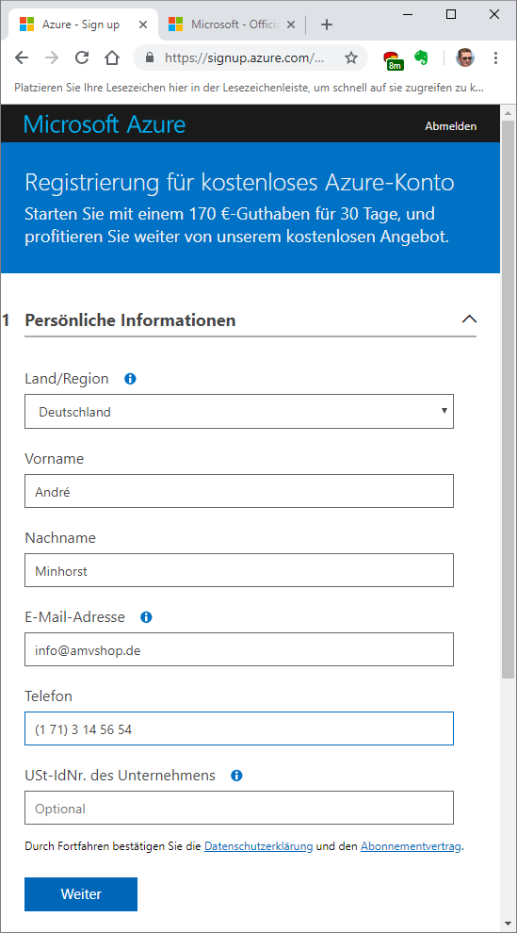Click the E-Mail-Adresse input field
Image resolution: width=517 pixels, height=933 pixels.
coord(239,649)
